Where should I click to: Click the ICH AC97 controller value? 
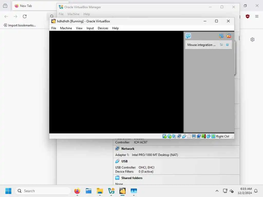140,142
